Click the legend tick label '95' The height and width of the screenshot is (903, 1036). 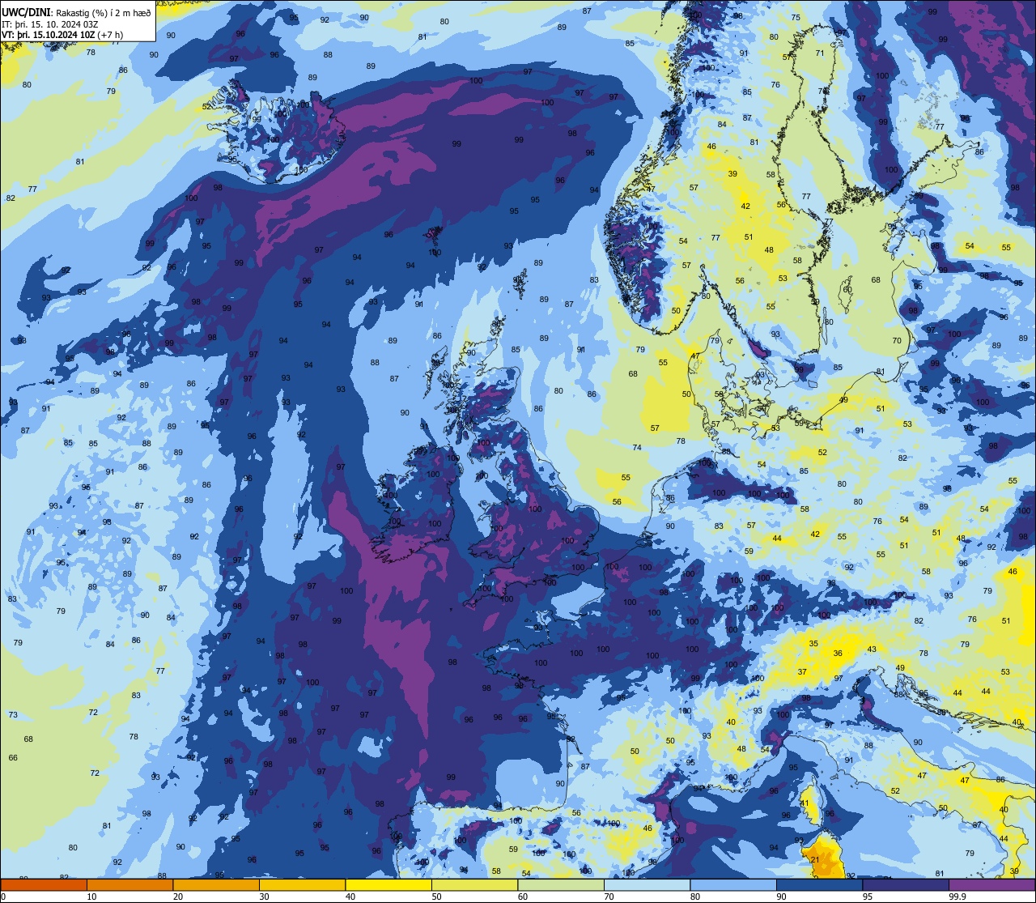pos(868,897)
